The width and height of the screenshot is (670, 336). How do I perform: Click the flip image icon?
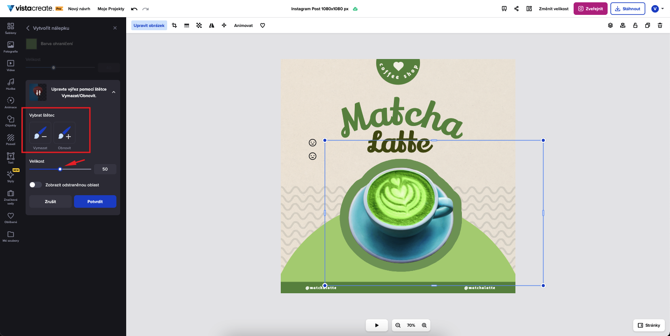click(212, 26)
